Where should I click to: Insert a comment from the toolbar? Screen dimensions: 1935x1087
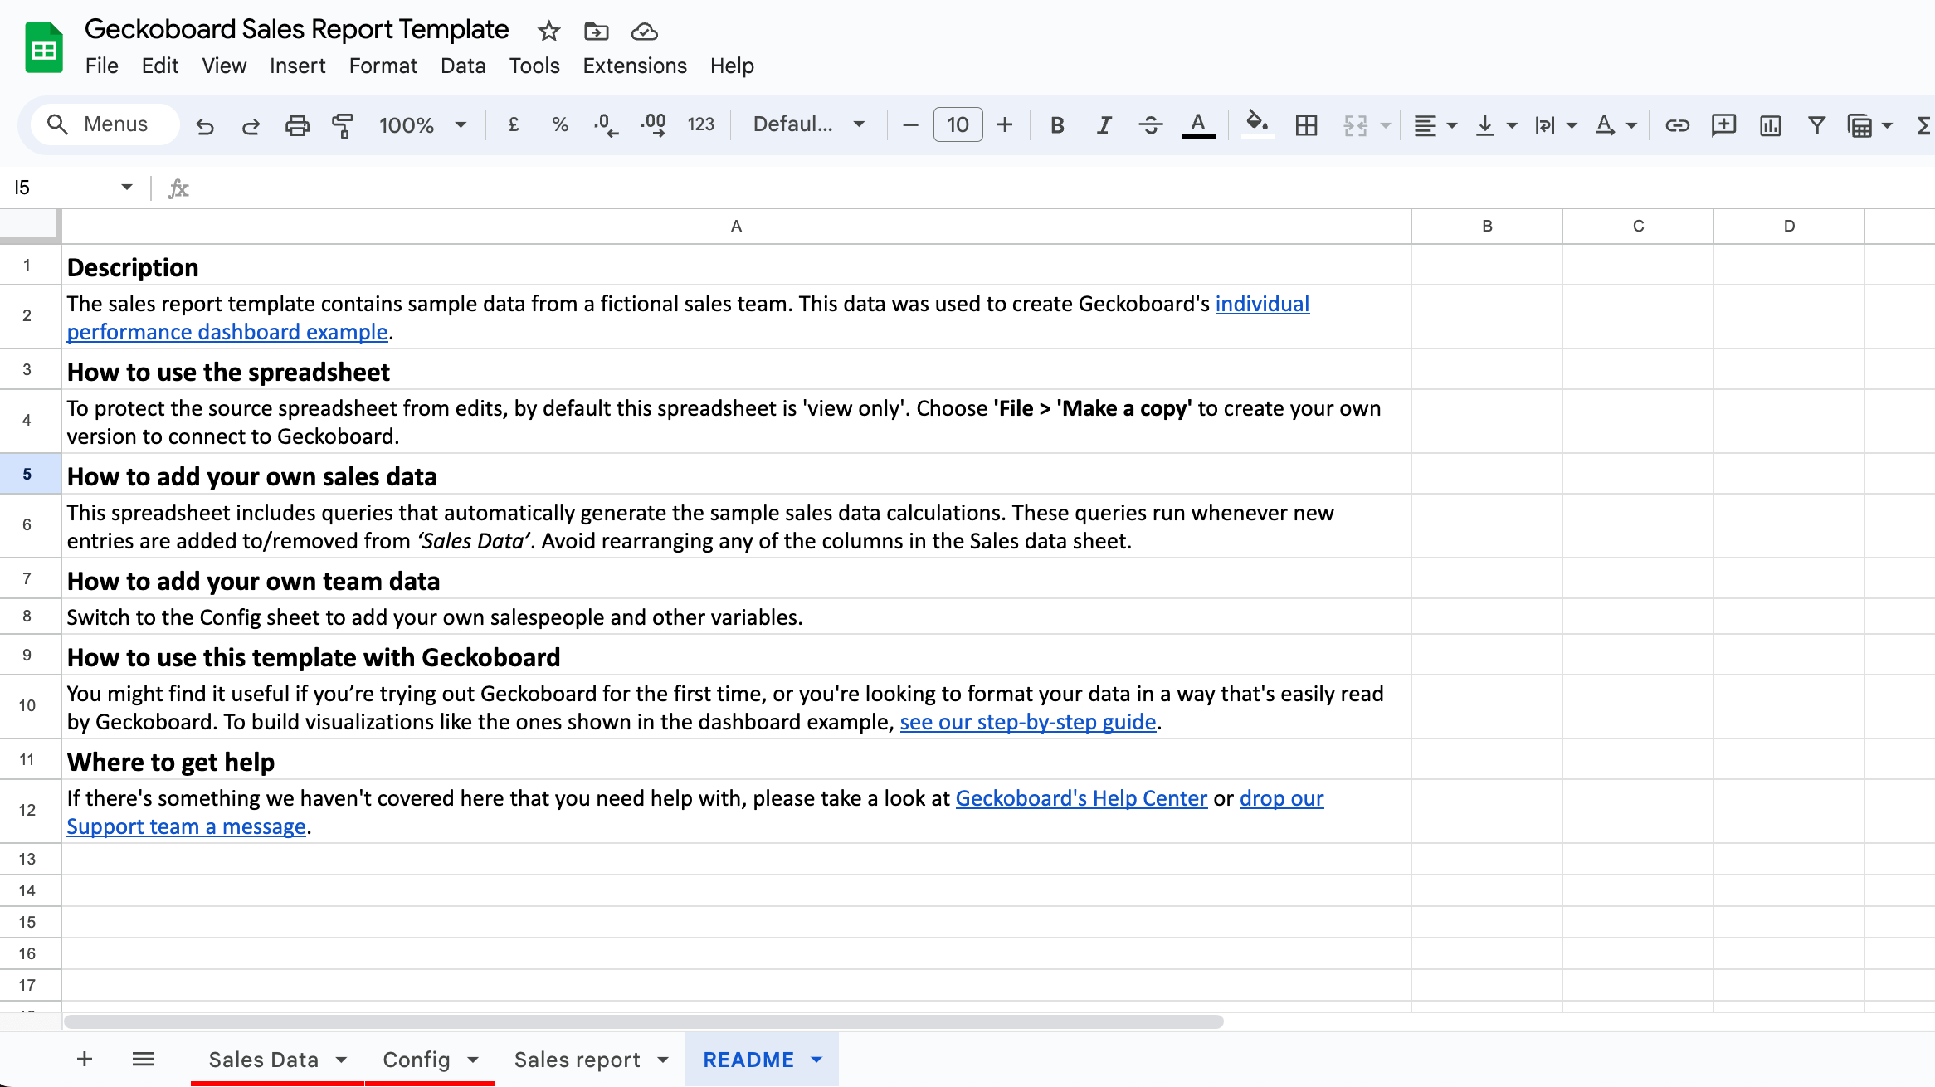click(1723, 125)
